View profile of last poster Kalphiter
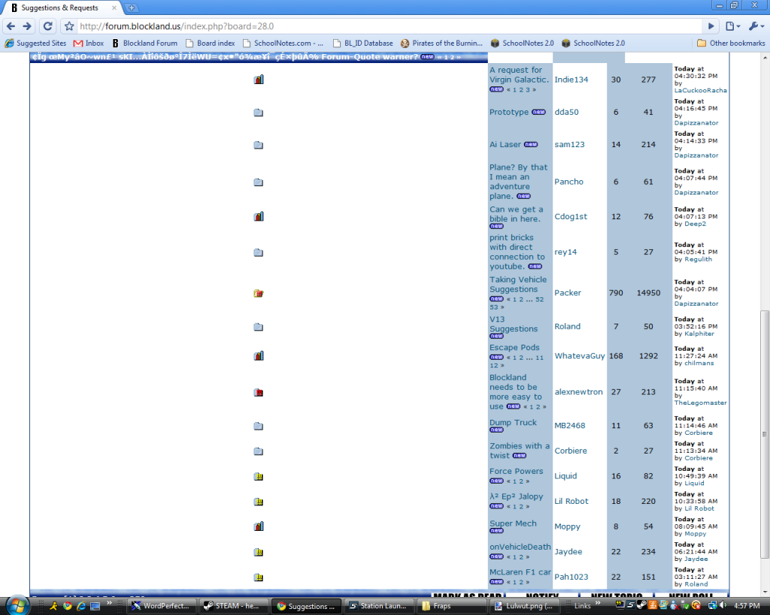 tap(699, 333)
